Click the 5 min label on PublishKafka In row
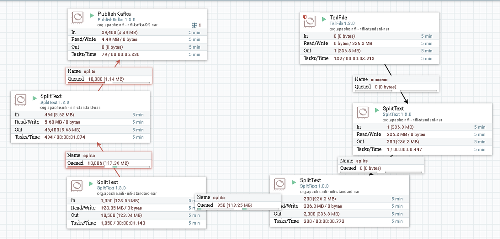 [x=195, y=32]
